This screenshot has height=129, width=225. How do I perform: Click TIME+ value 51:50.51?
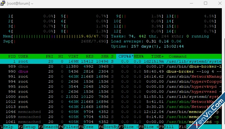pyautogui.click(x=154, y=97)
